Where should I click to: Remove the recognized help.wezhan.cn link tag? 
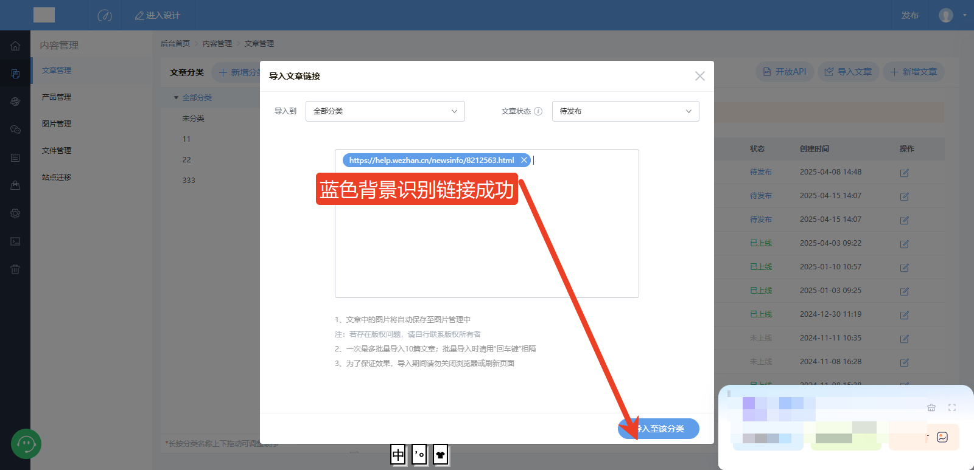pos(524,161)
